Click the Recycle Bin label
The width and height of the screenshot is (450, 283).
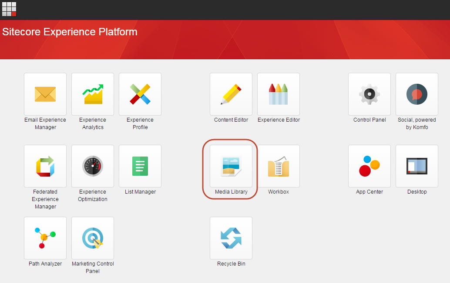tap(232, 264)
